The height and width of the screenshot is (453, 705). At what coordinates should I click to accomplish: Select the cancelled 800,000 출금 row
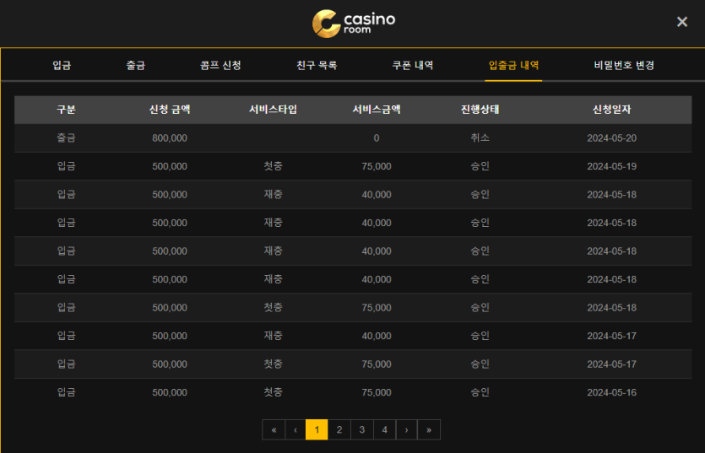(353, 138)
